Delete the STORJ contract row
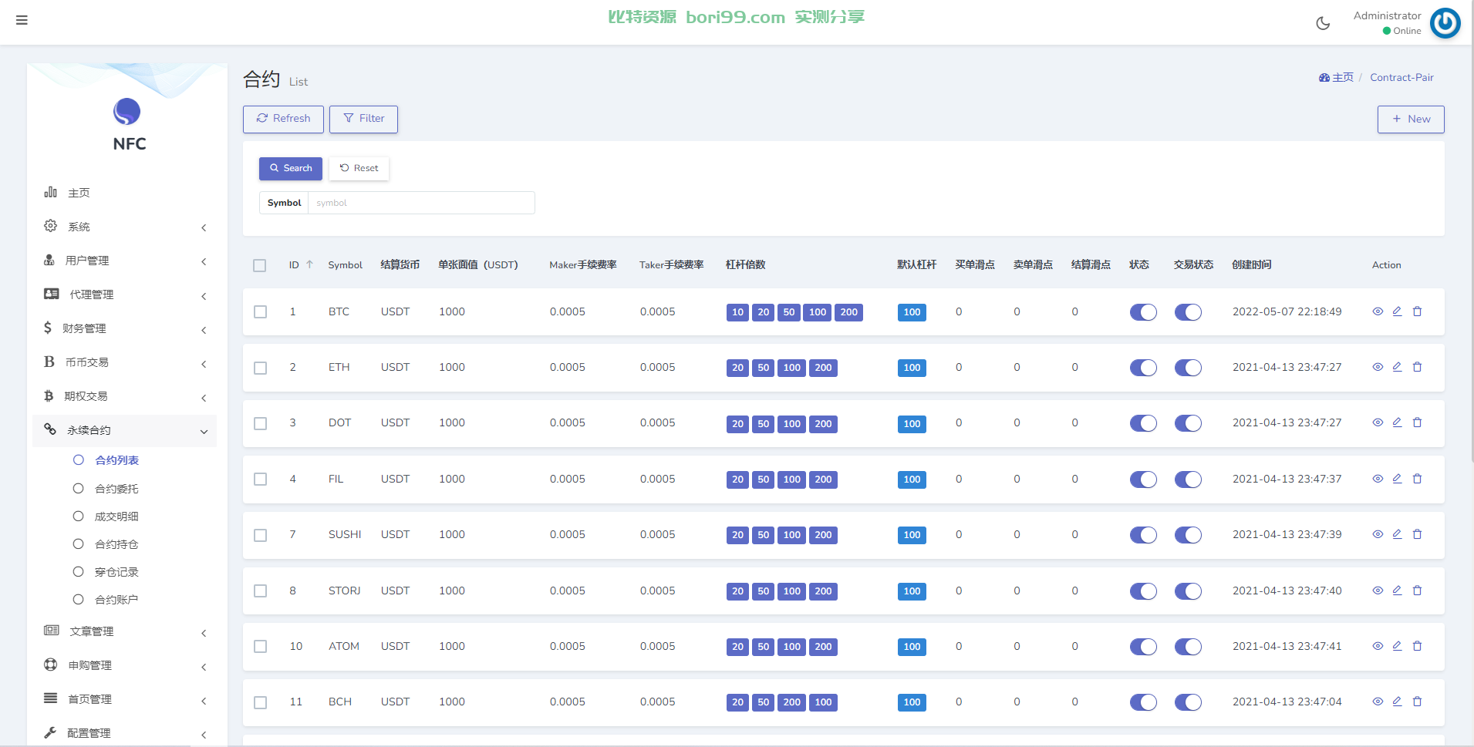1474x747 pixels. [1417, 591]
